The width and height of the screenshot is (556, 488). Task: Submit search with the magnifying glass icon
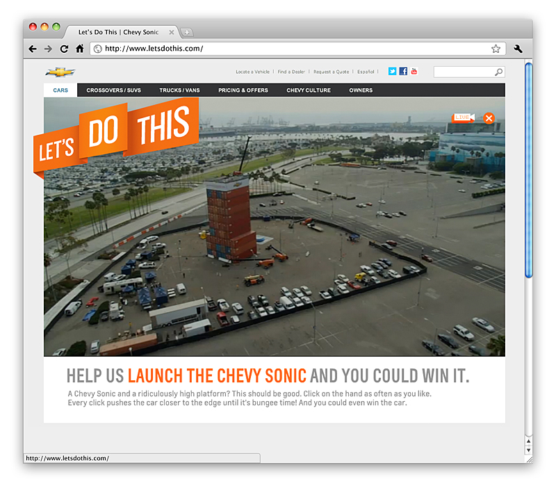pos(498,72)
